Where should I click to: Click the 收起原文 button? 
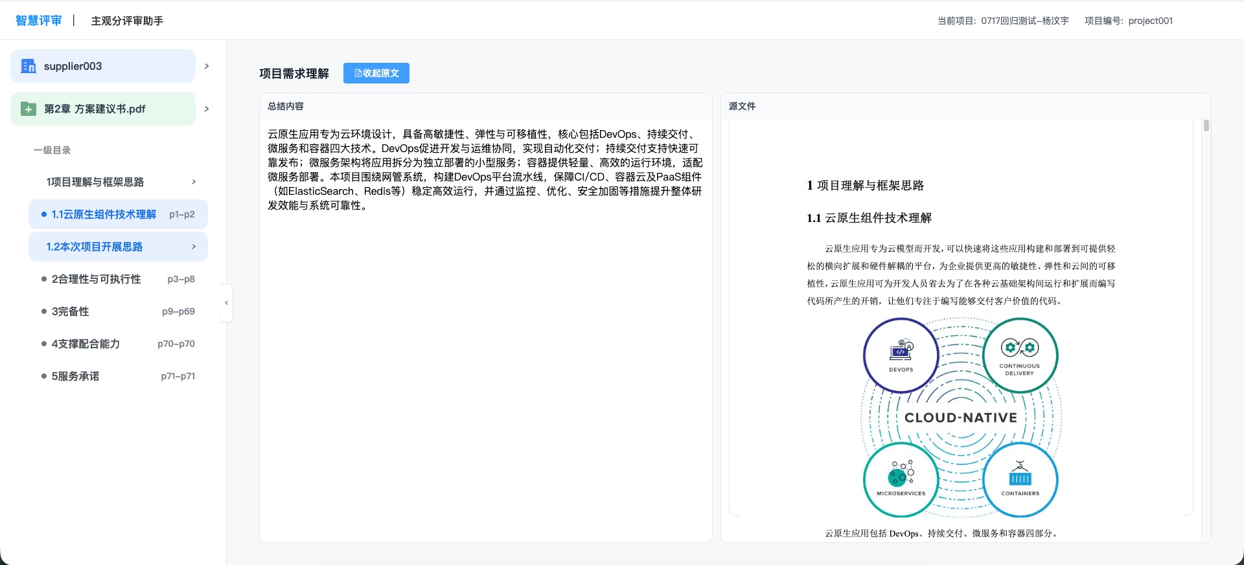[x=376, y=73]
